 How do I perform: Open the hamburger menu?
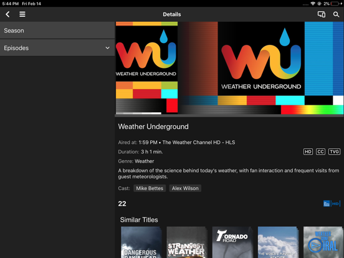(x=22, y=14)
